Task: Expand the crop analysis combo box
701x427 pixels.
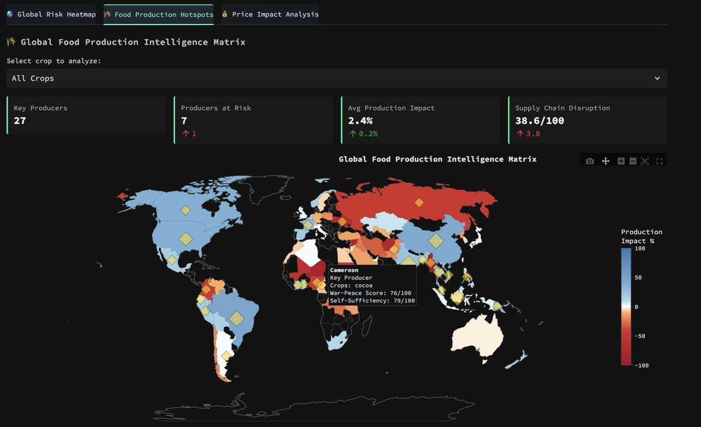Action: [336, 78]
